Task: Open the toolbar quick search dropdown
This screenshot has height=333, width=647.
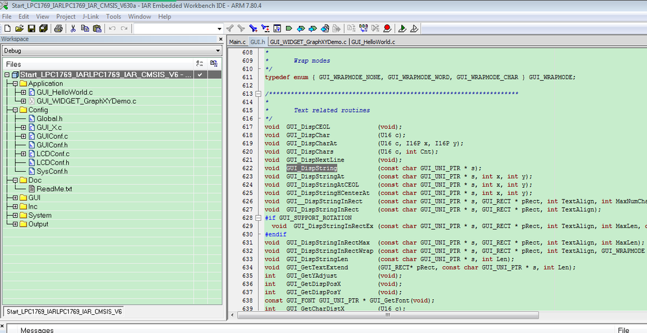Action: [219, 29]
